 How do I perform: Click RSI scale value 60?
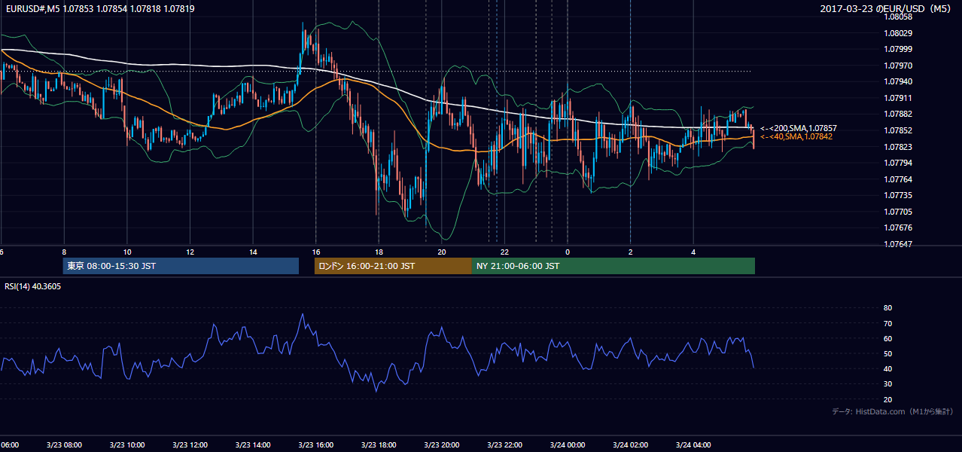point(887,338)
